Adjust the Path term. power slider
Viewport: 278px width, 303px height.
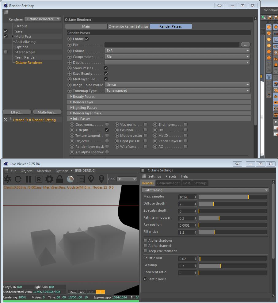click(233, 218)
